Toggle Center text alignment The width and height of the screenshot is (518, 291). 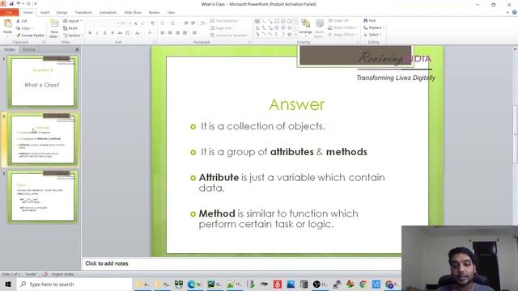170,33
